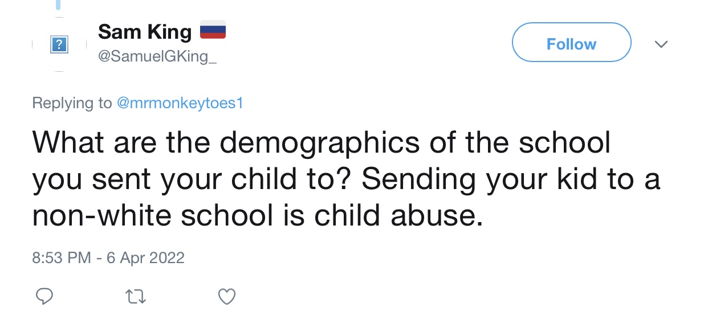This screenshot has width=716, height=336.
Task: Open the broken profile avatar image
Action: pyautogui.click(x=59, y=44)
